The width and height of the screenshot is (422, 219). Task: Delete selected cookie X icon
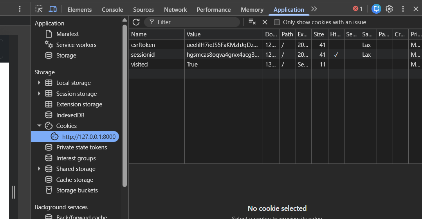click(x=265, y=22)
